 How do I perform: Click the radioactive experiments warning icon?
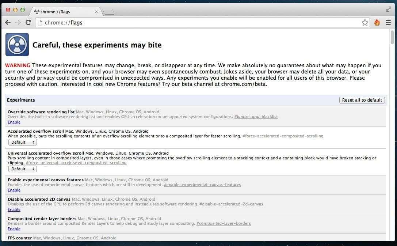pos(17,45)
